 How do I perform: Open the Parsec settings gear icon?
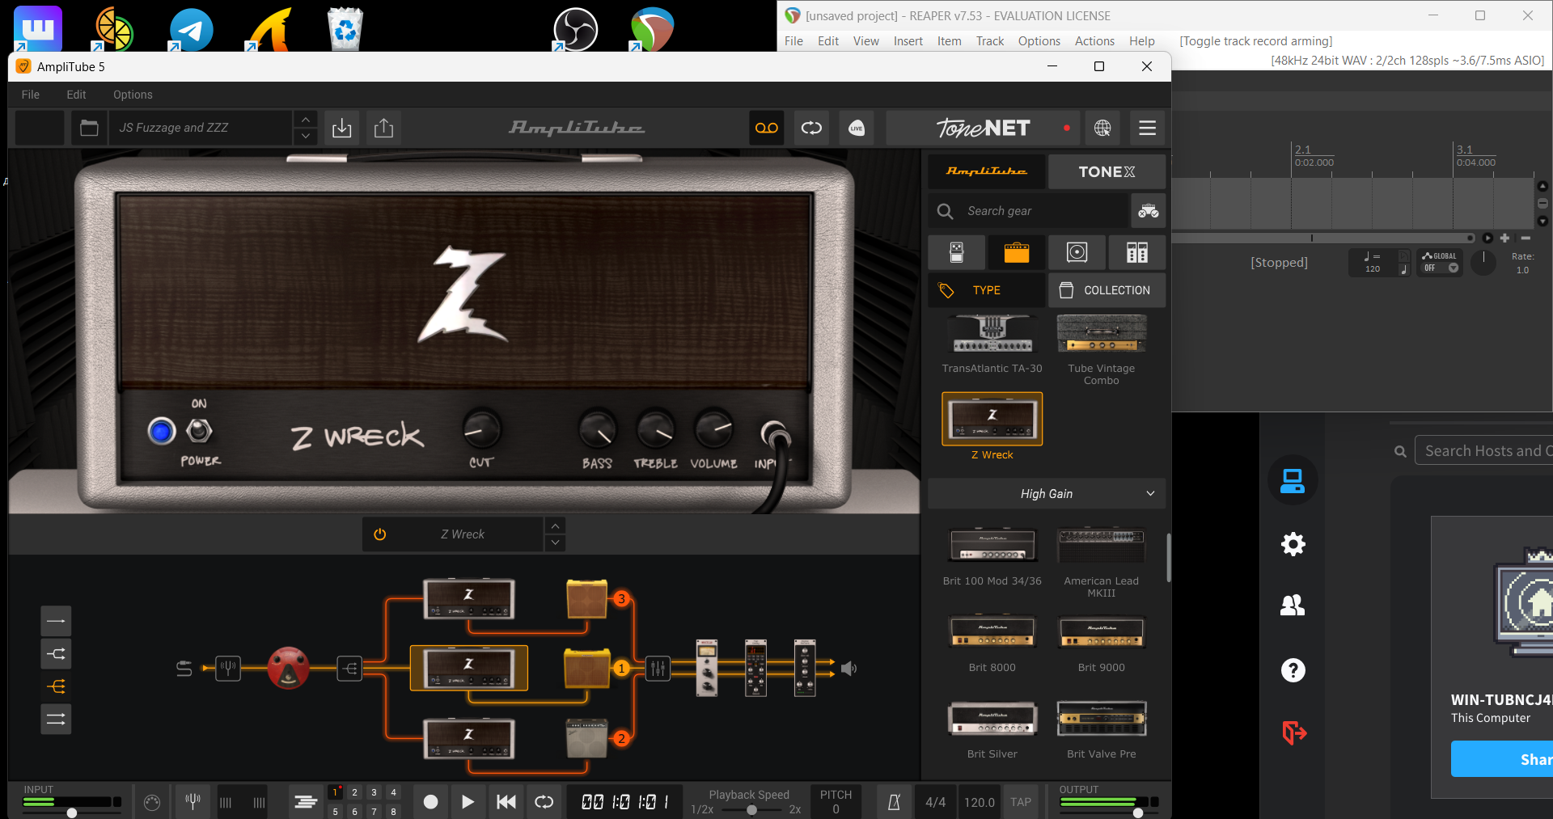[1293, 544]
